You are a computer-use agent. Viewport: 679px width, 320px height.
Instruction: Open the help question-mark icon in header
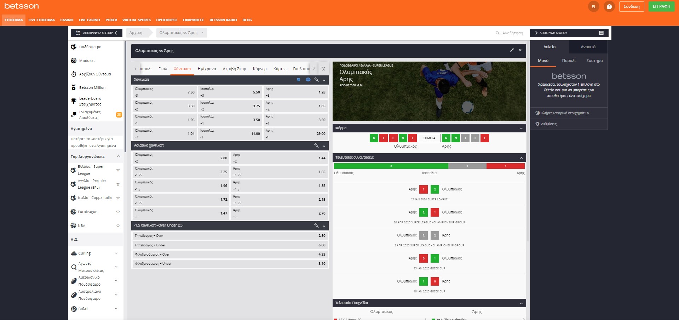(609, 6)
